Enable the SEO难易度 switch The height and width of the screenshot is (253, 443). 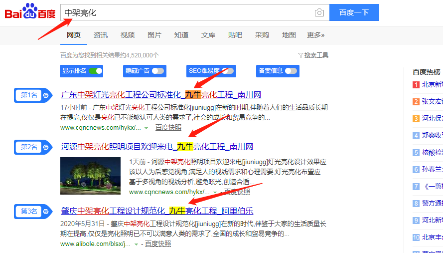228,71
